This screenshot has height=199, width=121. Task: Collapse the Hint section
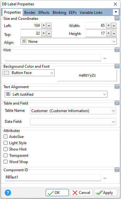[x=117, y=50]
